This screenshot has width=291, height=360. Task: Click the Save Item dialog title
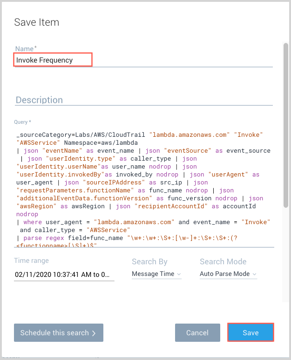pos(37,22)
